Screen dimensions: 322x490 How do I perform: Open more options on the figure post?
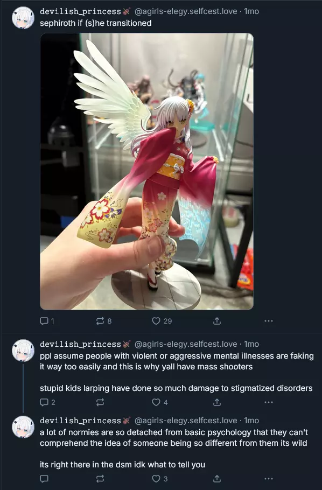coord(269,321)
